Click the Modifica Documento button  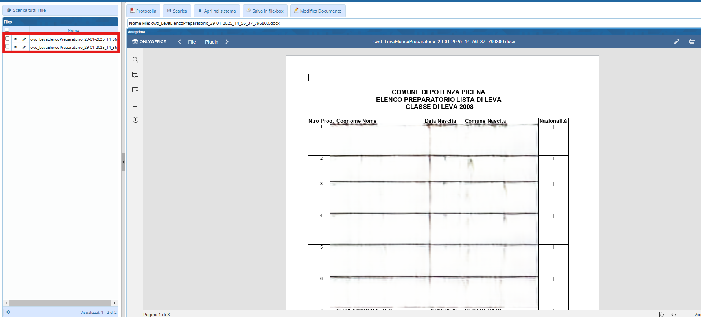tap(318, 11)
